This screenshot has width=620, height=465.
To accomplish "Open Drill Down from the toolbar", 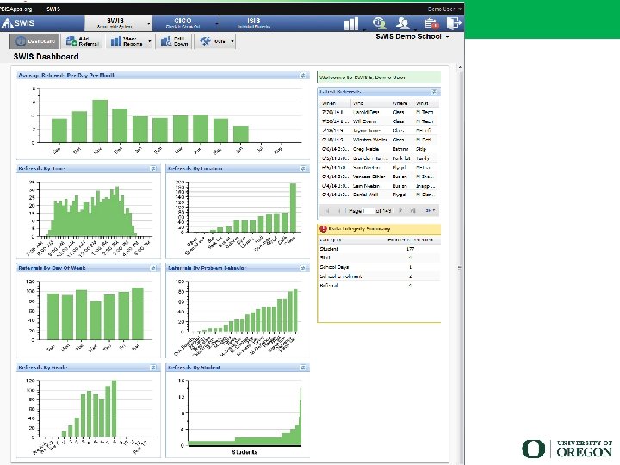I will tap(175, 41).
